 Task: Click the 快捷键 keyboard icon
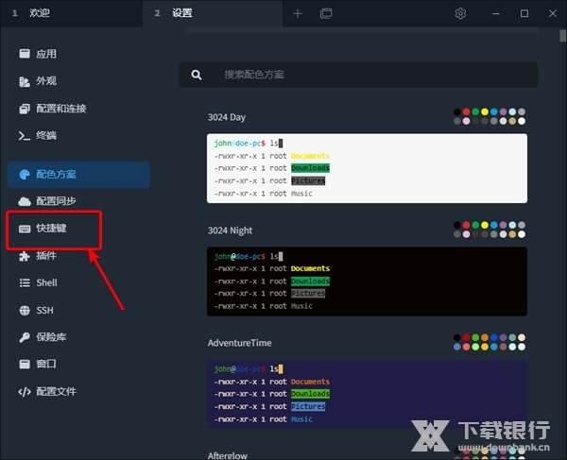click(x=25, y=229)
